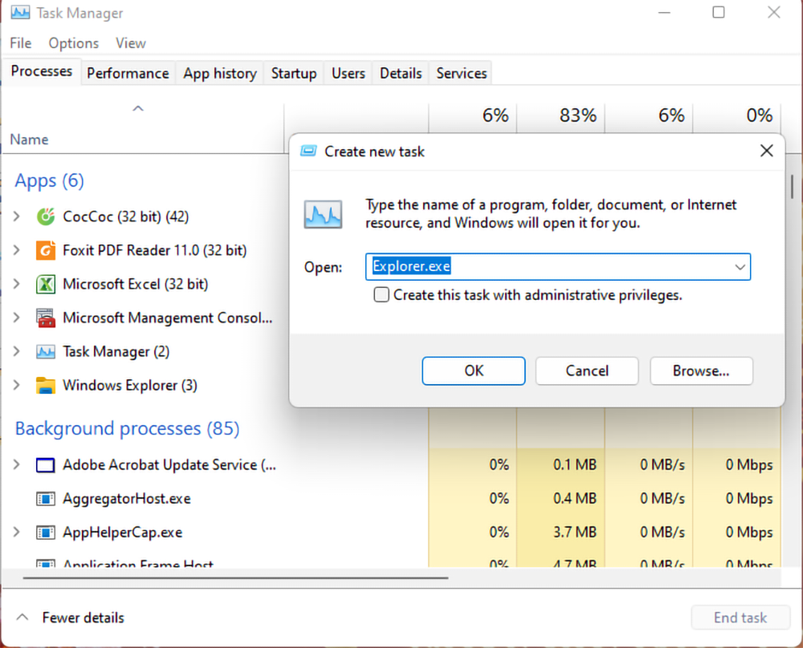Screen dimensions: 803x648
Task: Select the CocCoc (32 bit) (42) row name
Action: tap(126, 217)
